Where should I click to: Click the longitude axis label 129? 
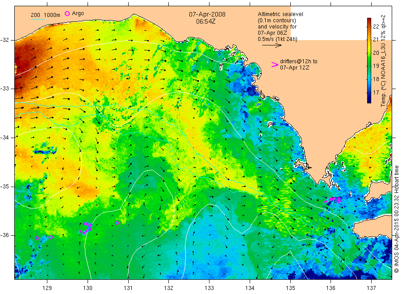[47, 288]
